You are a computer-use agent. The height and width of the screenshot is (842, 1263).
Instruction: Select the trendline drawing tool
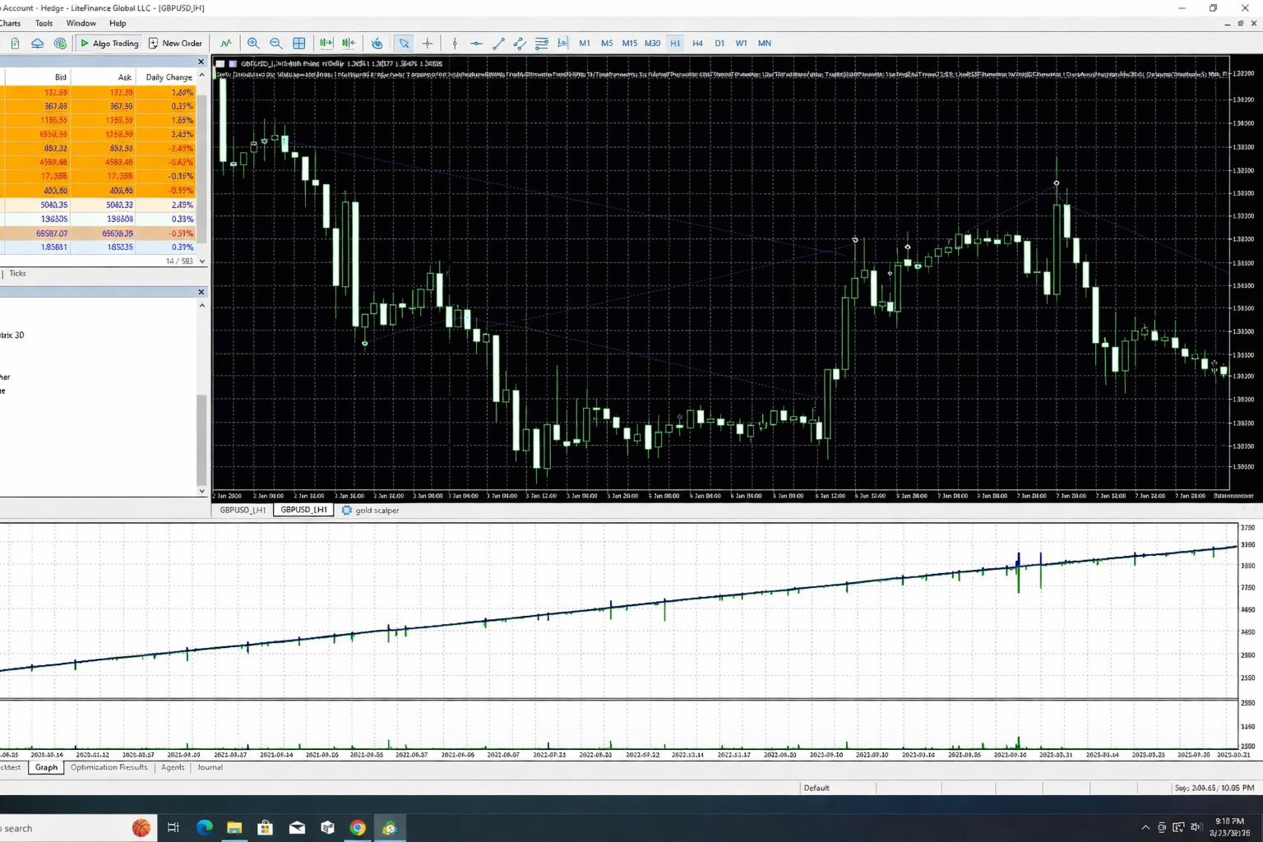coord(498,43)
